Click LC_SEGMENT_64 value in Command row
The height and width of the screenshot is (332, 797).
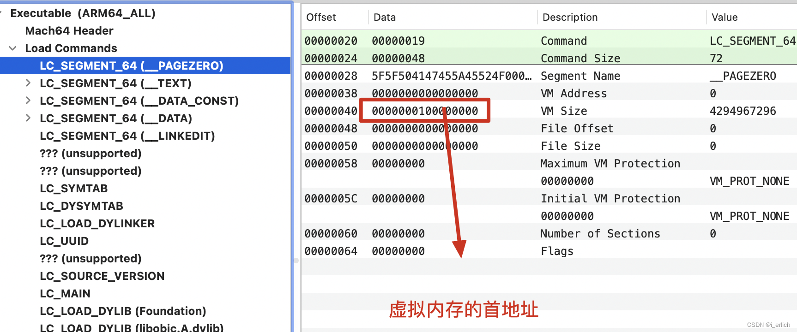(x=753, y=41)
